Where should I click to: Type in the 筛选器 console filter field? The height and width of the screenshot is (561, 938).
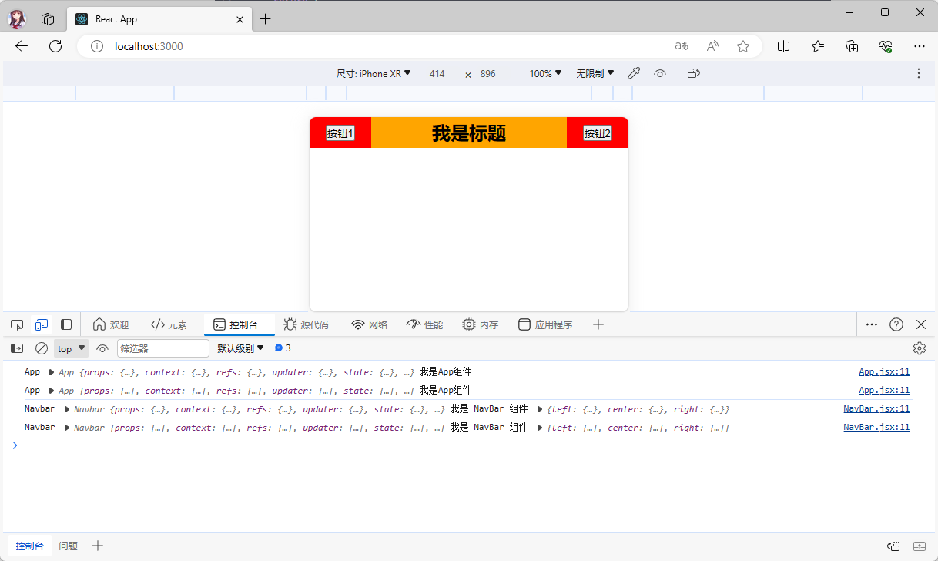(x=162, y=348)
